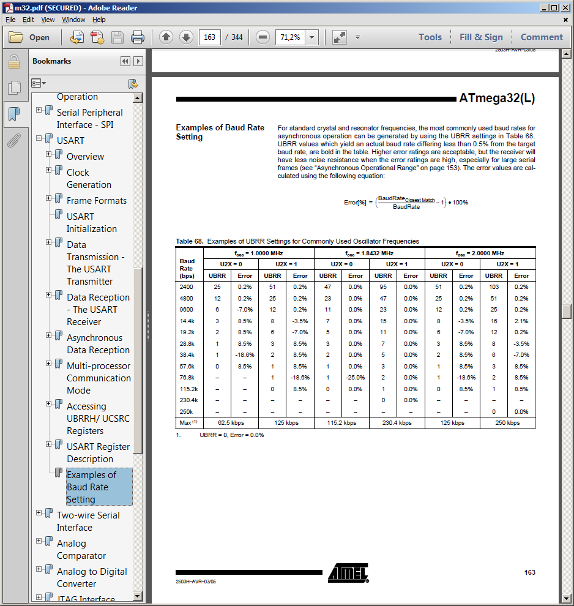Open the Fill & Sign pane

click(x=482, y=37)
